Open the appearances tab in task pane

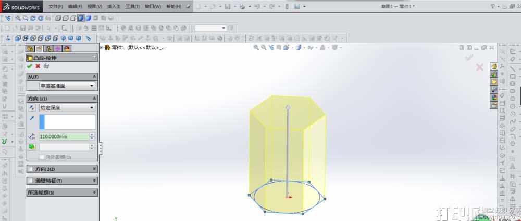click(x=494, y=96)
